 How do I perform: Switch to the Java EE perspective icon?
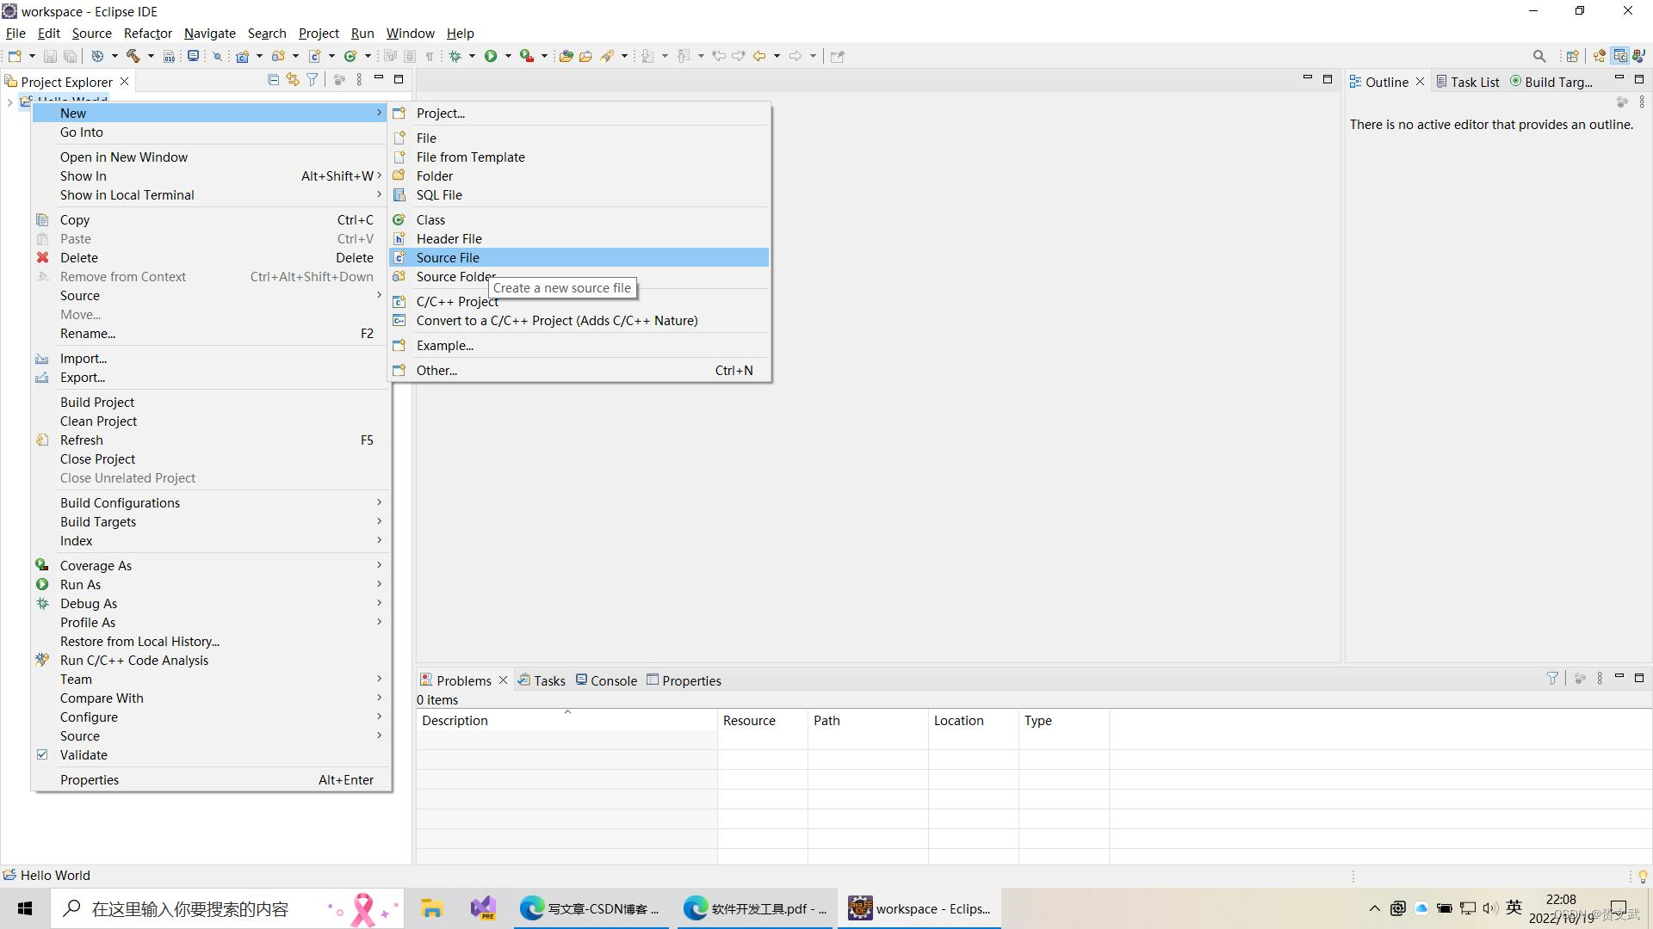pyautogui.click(x=1600, y=56)
